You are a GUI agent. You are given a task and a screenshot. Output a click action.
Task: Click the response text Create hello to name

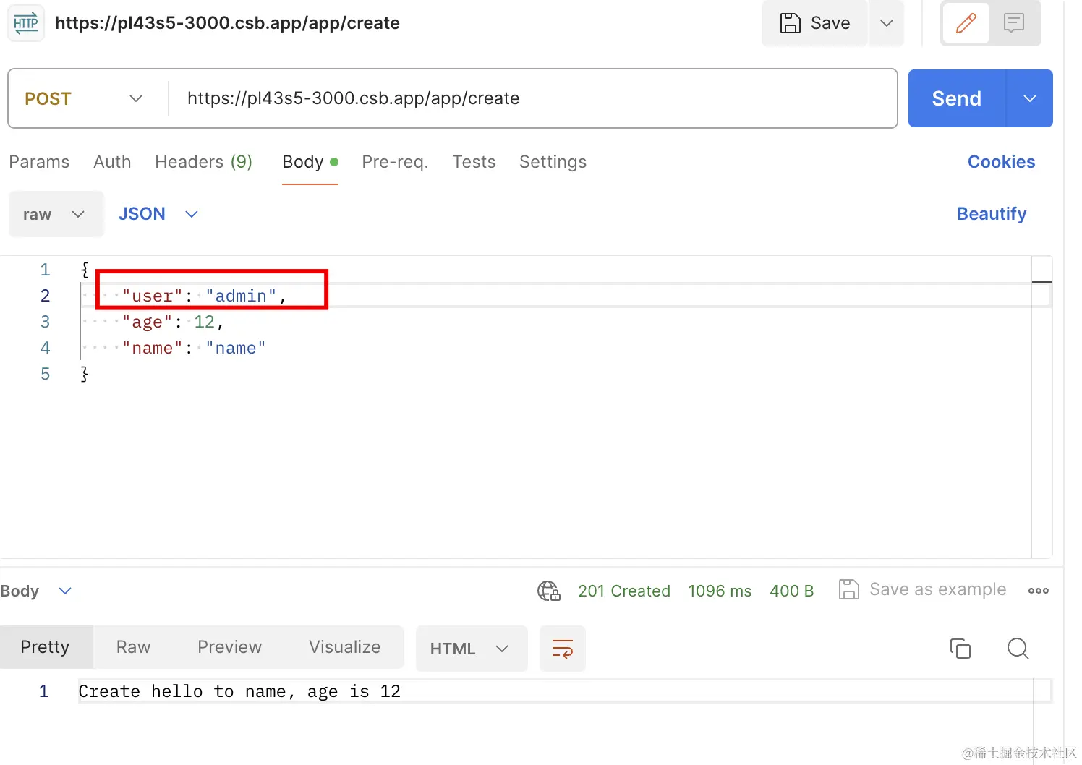[239, 691]
